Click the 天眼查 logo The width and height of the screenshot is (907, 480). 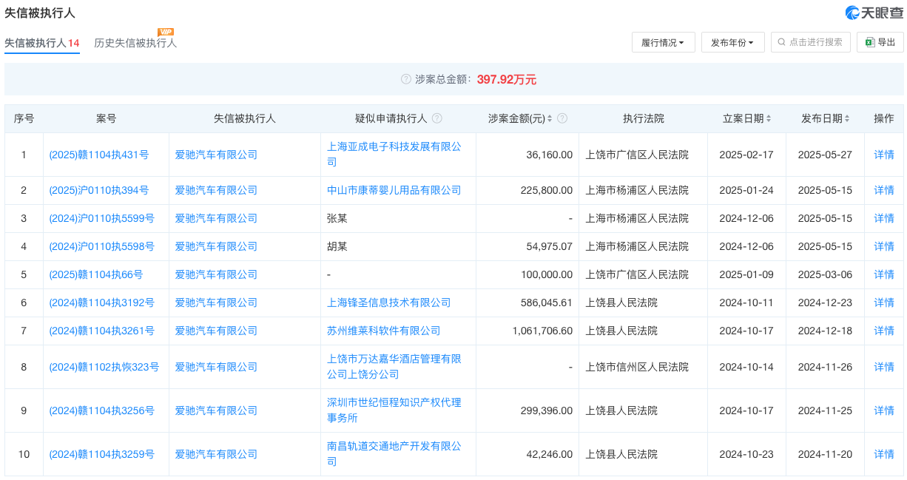[x=874, y=13]
